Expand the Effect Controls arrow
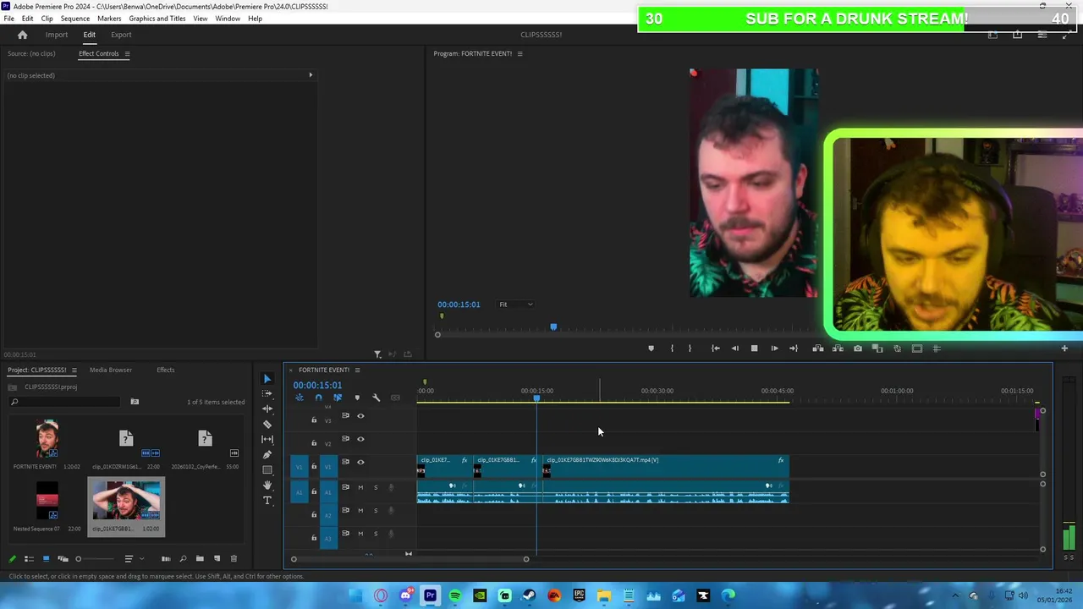This screenshot has width=1083, height=609. click(x=311, y=75)
